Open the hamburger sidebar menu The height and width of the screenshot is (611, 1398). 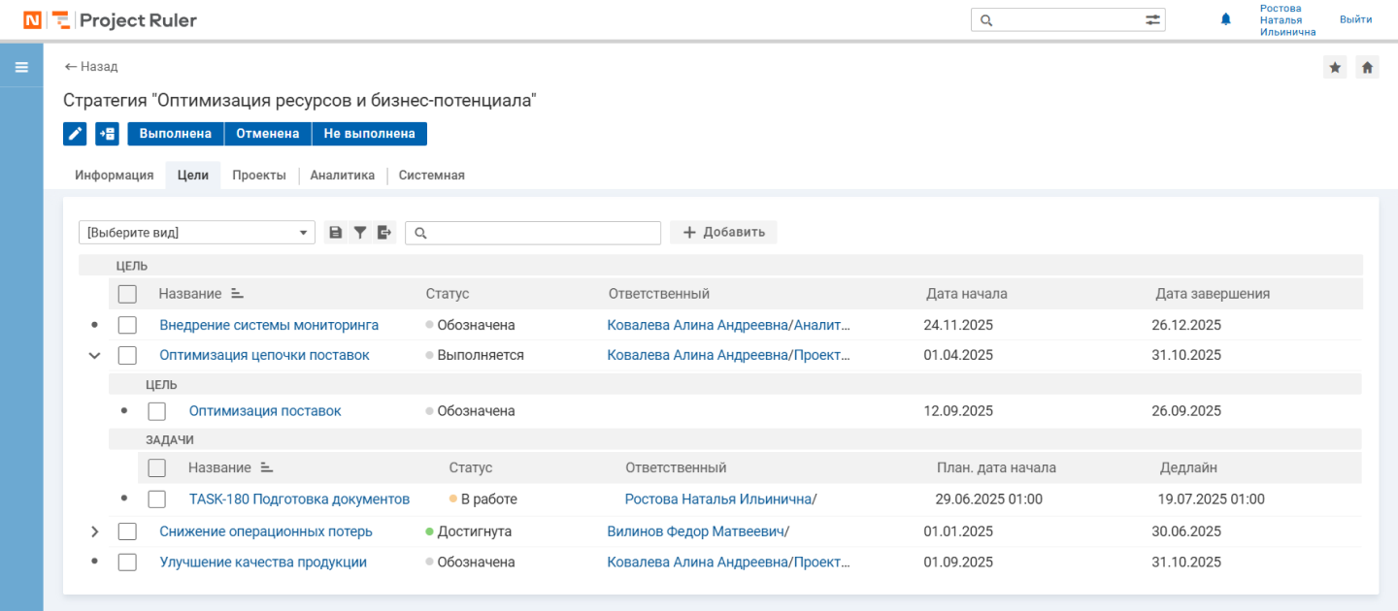pos(21,68)
